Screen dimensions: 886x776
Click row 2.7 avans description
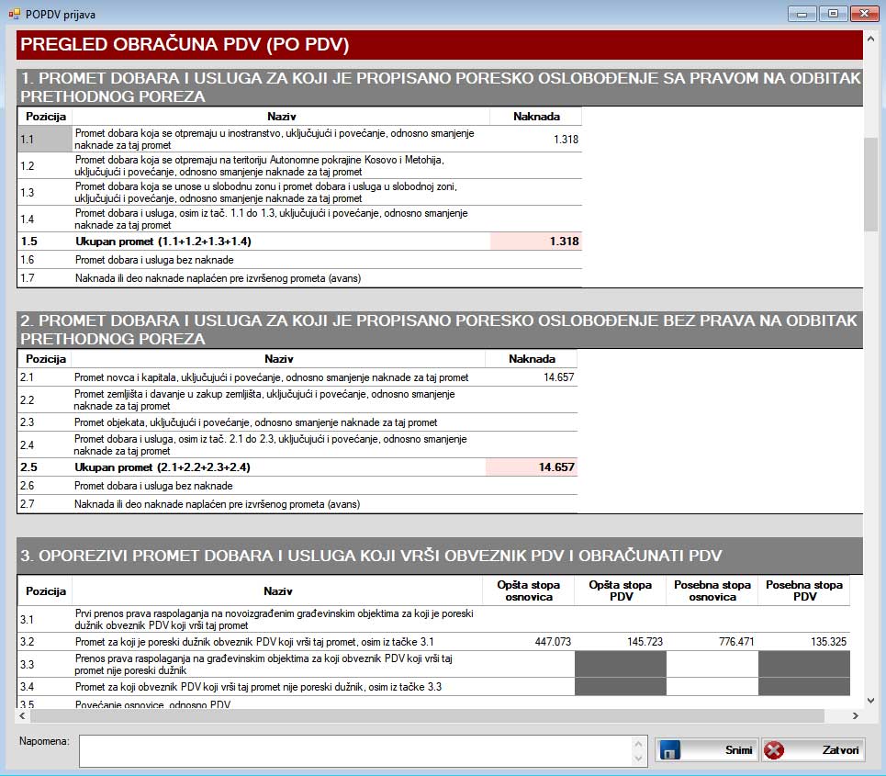coord(217,503)
